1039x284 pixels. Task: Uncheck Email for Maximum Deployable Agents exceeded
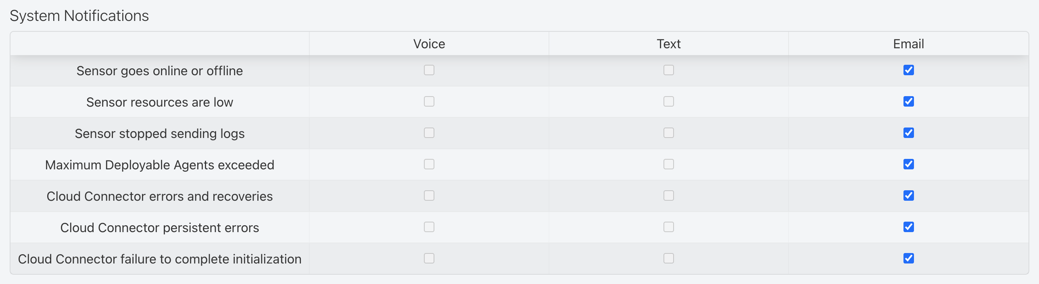click(x=909, y=164)
